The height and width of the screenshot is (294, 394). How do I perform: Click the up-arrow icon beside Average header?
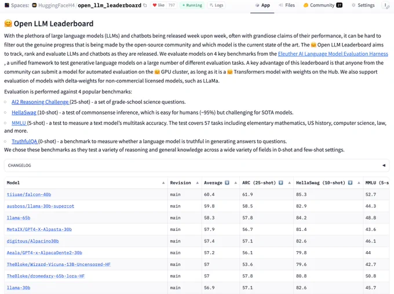pos(227,183)
